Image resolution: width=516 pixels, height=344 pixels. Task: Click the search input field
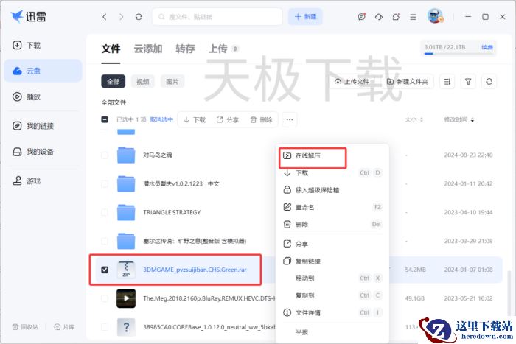[x=217, y=17]
